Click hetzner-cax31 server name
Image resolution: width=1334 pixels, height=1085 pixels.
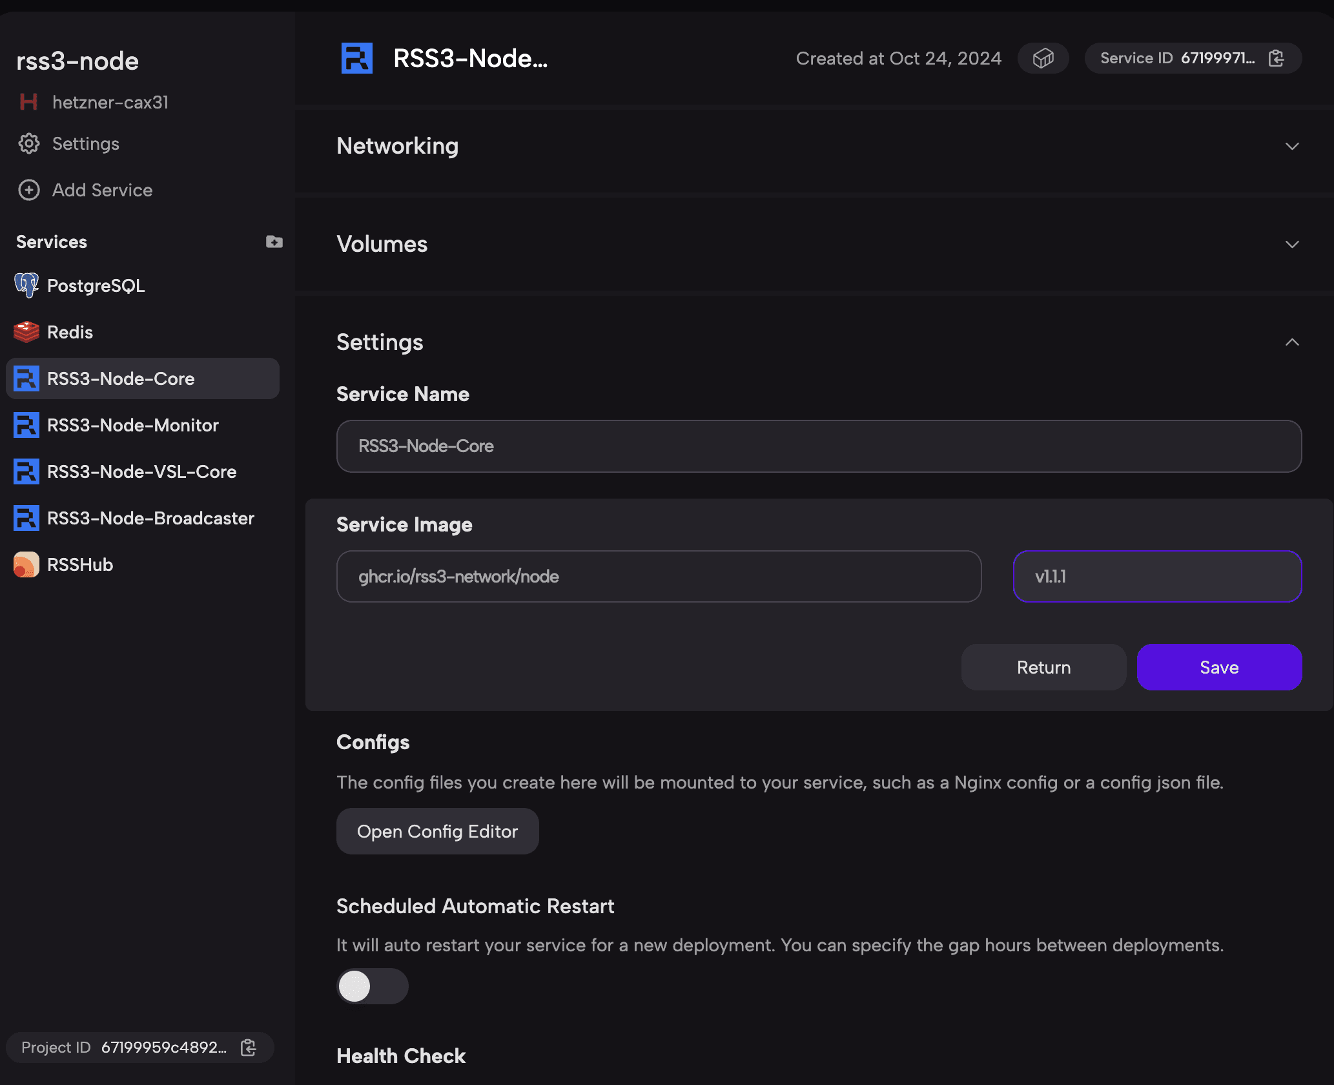pos(110,102)
